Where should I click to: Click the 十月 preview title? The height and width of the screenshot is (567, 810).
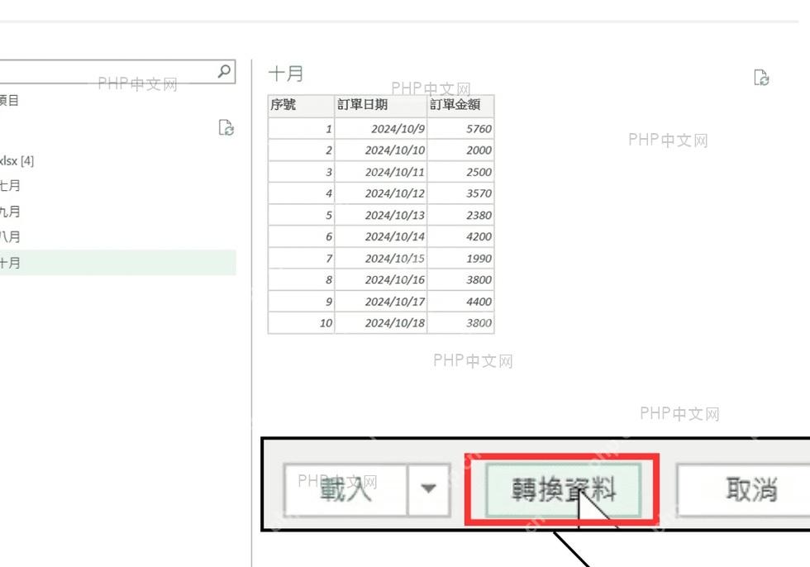286,74
